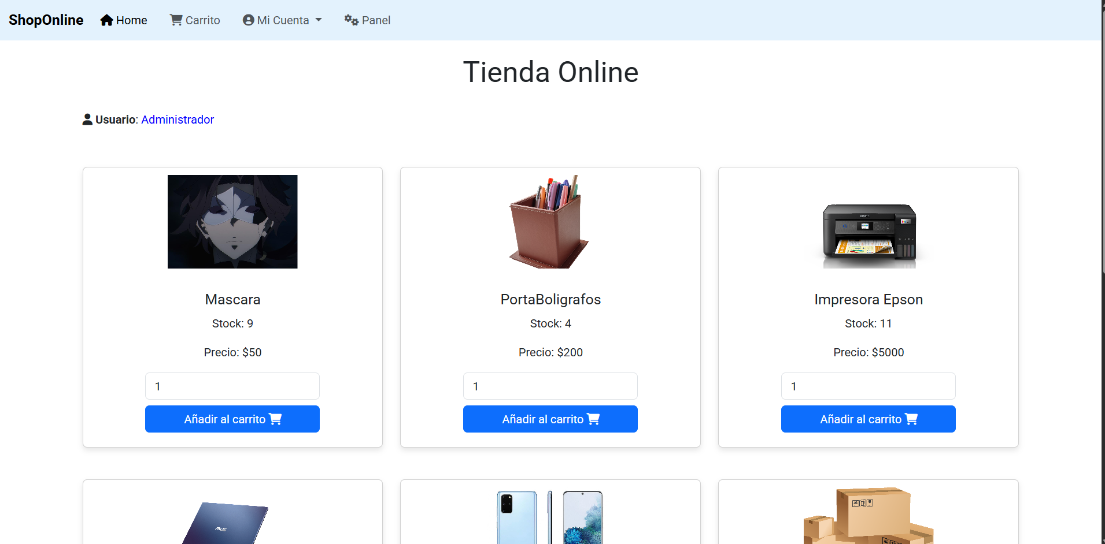Open the Carrito page from navbar
The image size is (1105, 544).
point(195,20)
